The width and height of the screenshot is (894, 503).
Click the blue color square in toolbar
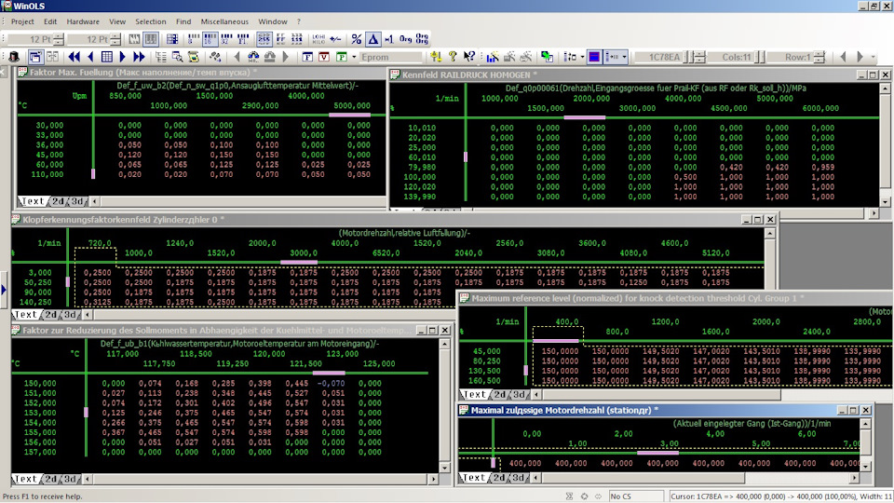593,57
